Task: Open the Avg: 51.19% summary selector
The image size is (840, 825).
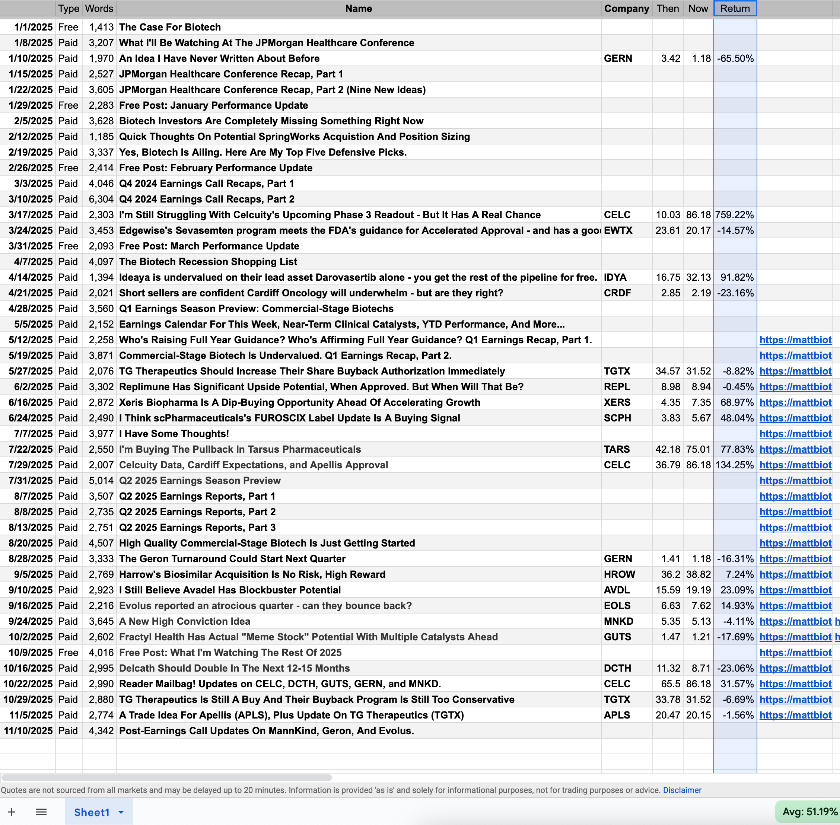Action: click(809, 812)
